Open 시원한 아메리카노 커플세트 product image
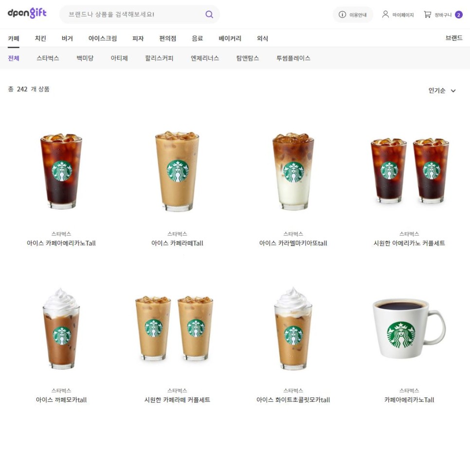Screen dimensions: 470x449 410,171
